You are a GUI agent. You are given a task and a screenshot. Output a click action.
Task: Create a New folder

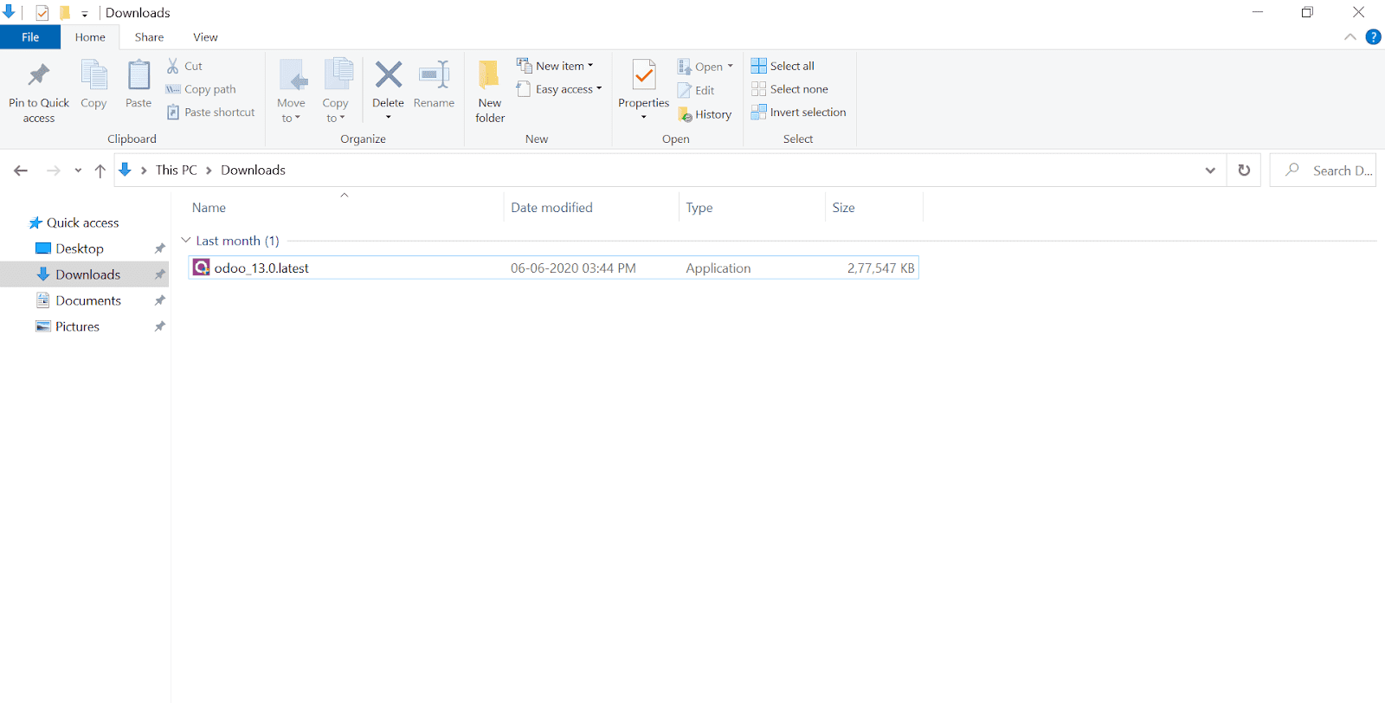490,92
